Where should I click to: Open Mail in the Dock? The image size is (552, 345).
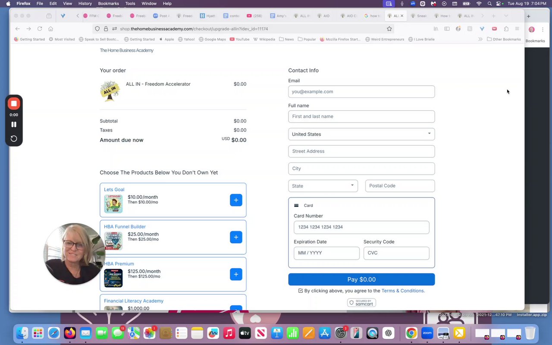coord(86,333)
